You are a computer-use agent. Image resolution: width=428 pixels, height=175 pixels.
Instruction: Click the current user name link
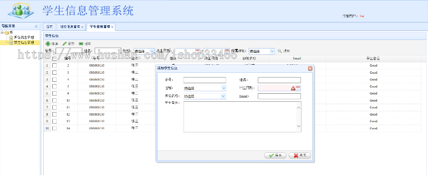coord(362,16)
